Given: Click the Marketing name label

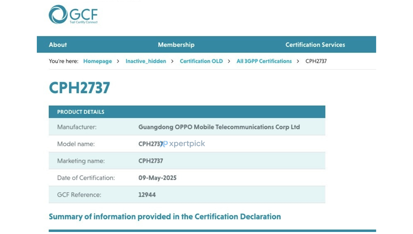Looking at the screenshot, I should click(x=81, y=161).
